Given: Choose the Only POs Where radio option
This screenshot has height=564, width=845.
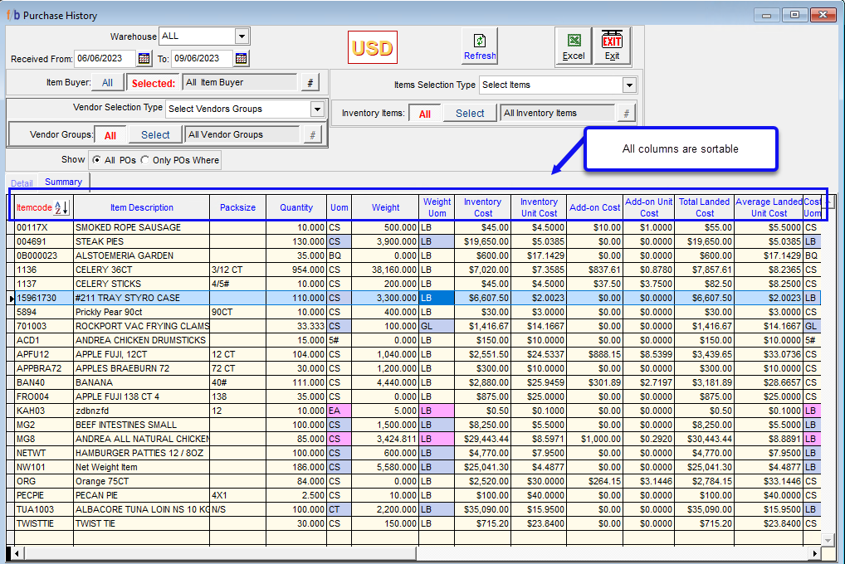Looking at the screenshot, I should (145, 160).
